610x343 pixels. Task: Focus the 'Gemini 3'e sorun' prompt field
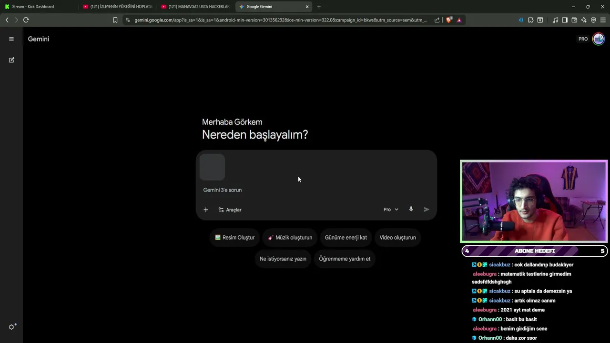(x=316, y=190)
